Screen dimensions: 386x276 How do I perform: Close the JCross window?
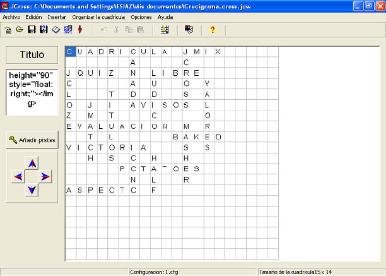(x=380, y=6)
